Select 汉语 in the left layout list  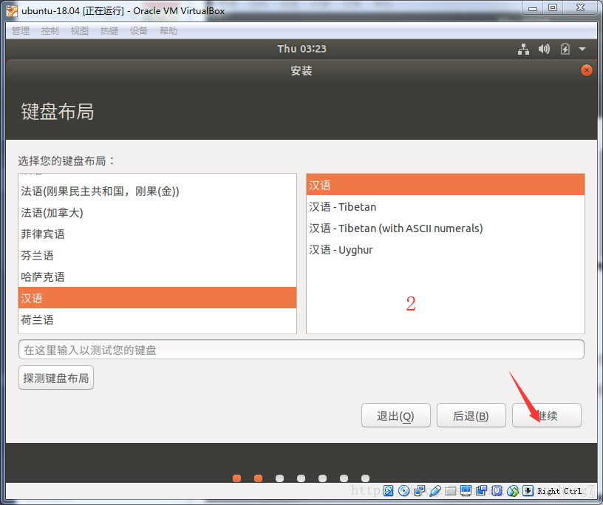pos(157,298)
